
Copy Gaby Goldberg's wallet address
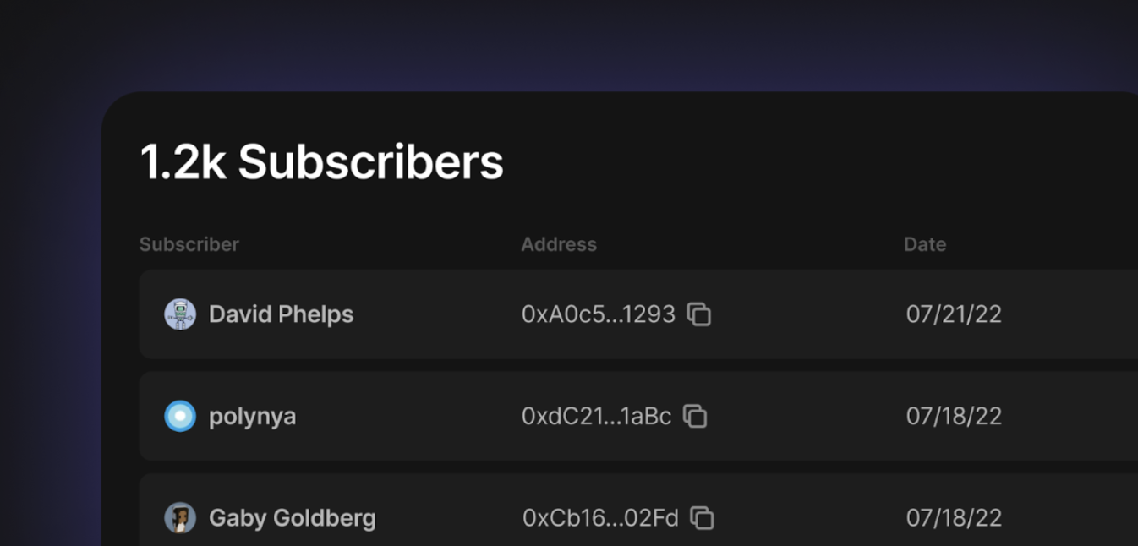[x=703, y=518]
